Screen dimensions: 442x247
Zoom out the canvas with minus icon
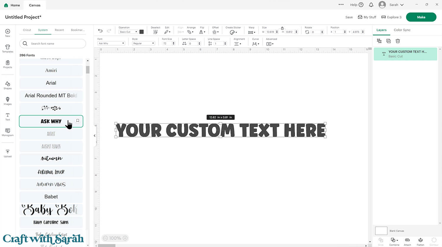pos(105,238)
